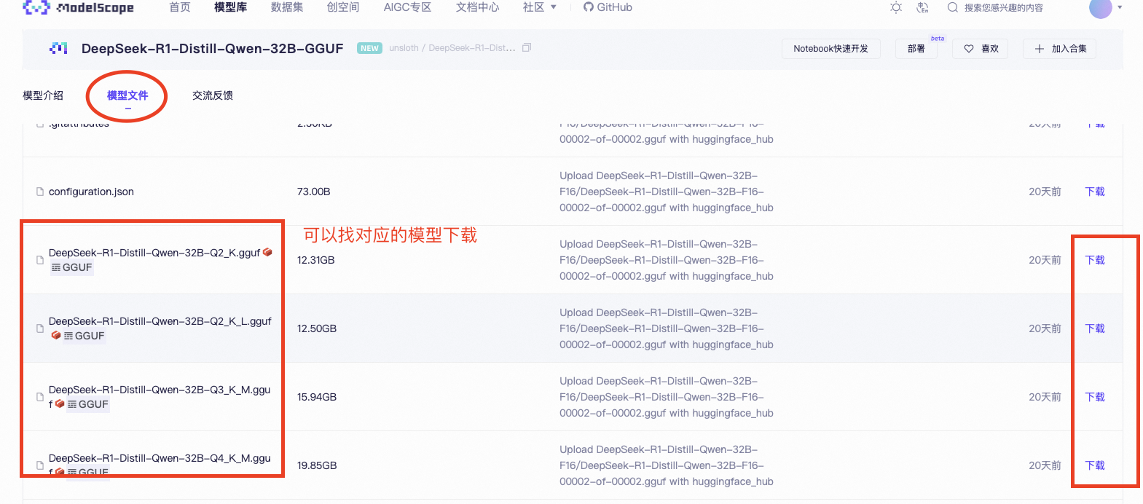The image size is (1143, 504).
Task: Open DeepSeek-R1-Distill-Qwen-32B-Q4_K_M.gguf file name
Action: [x=160, y=465]
